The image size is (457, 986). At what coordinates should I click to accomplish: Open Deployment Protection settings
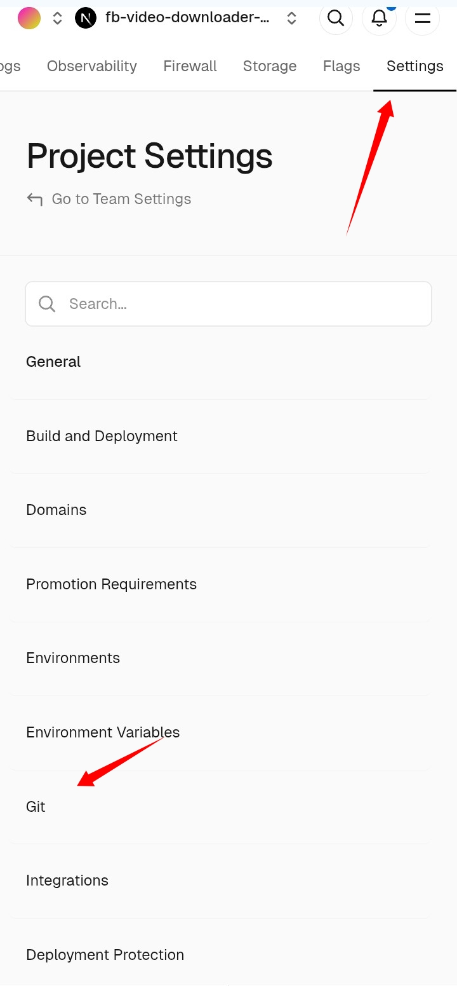coord(105,955)
